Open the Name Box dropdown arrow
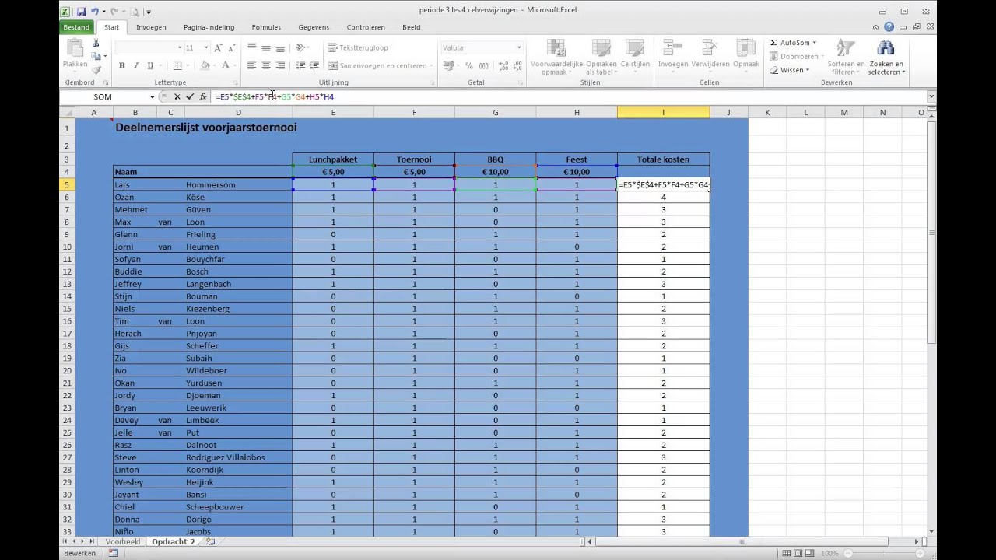 coord(152,97)
